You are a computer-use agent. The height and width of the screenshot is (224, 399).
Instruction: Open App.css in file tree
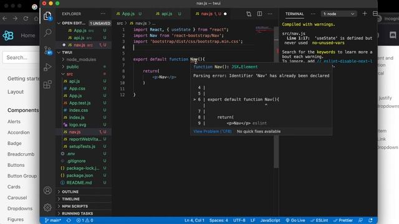(84, 88)
